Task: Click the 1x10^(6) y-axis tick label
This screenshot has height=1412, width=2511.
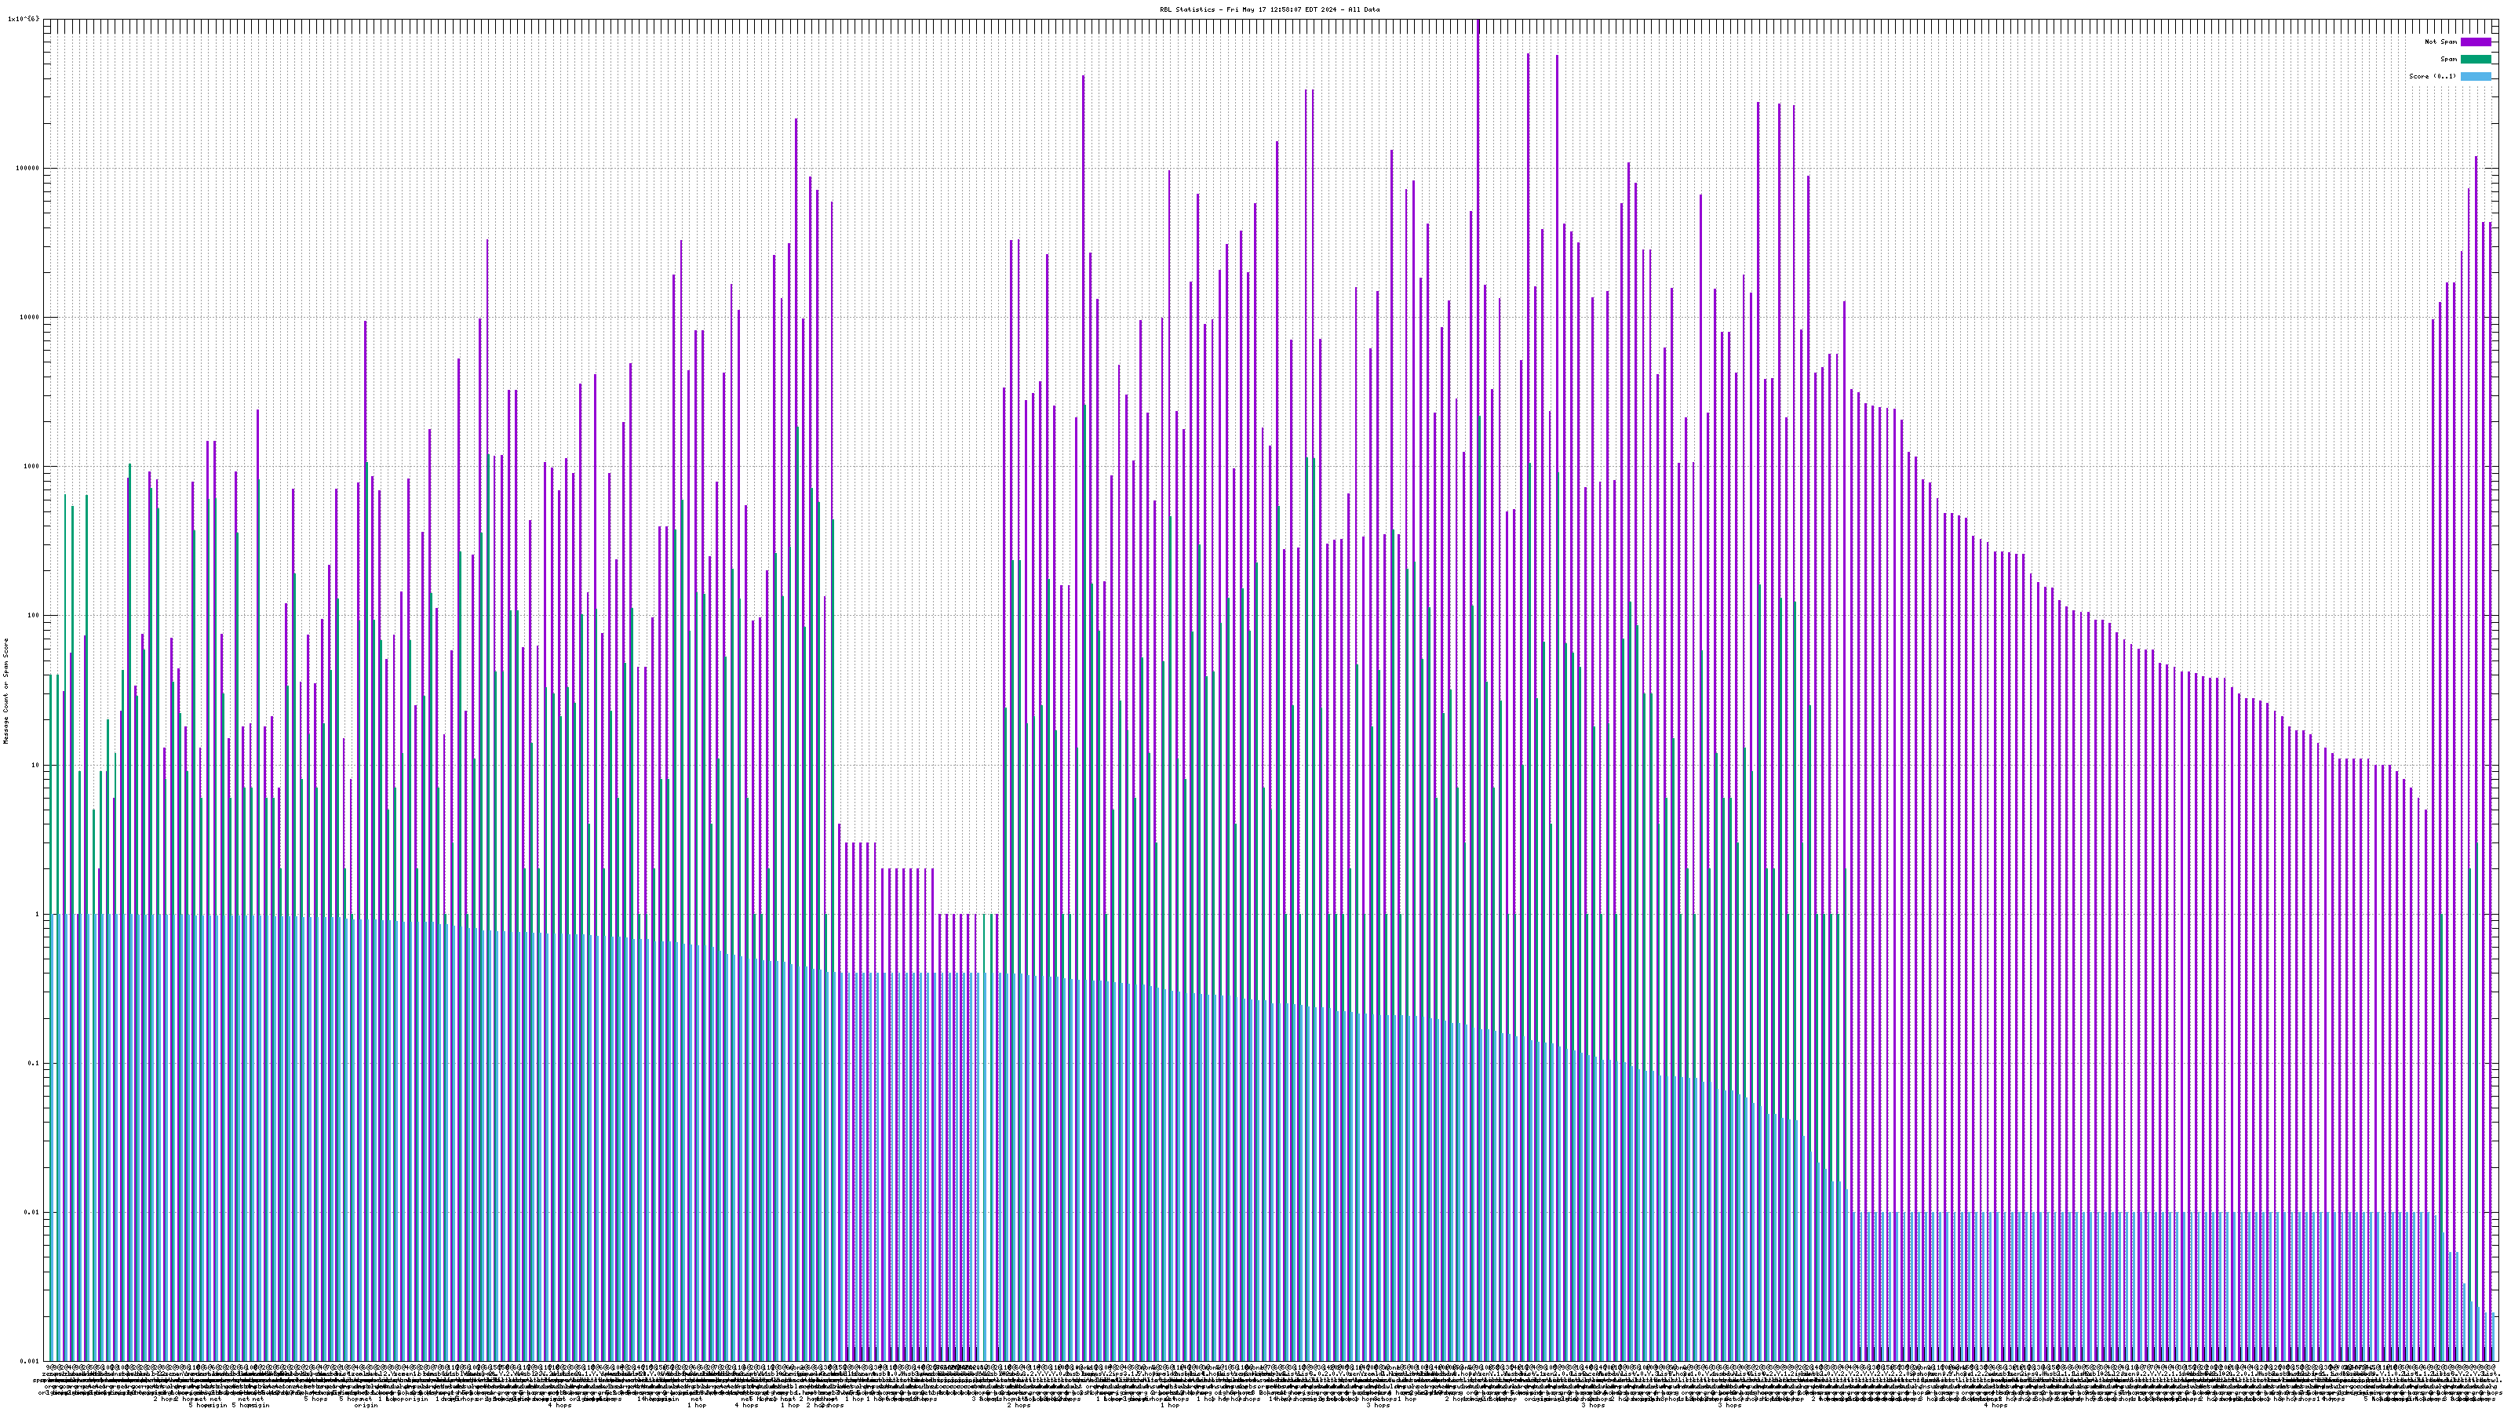Action: 24,20
